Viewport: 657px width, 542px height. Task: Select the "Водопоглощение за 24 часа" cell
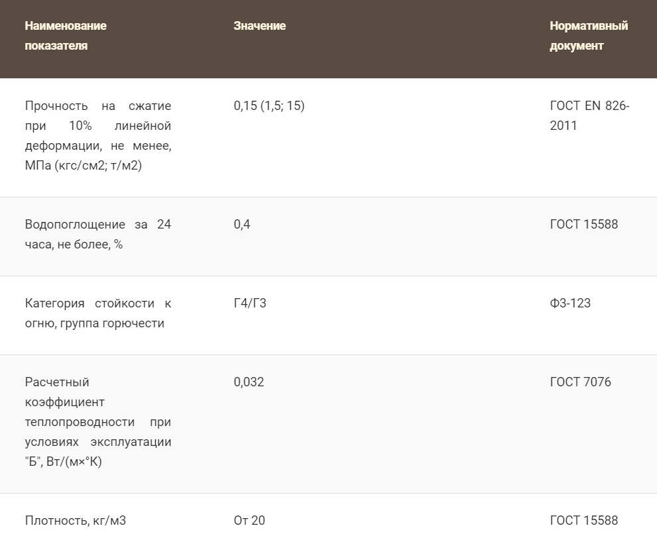(97, 235)
